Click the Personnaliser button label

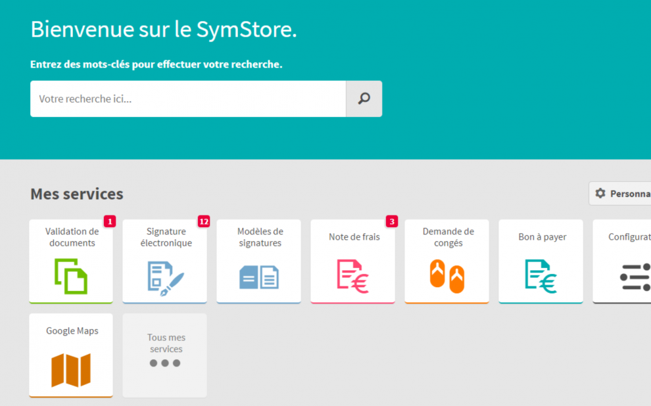pos(630,194)
